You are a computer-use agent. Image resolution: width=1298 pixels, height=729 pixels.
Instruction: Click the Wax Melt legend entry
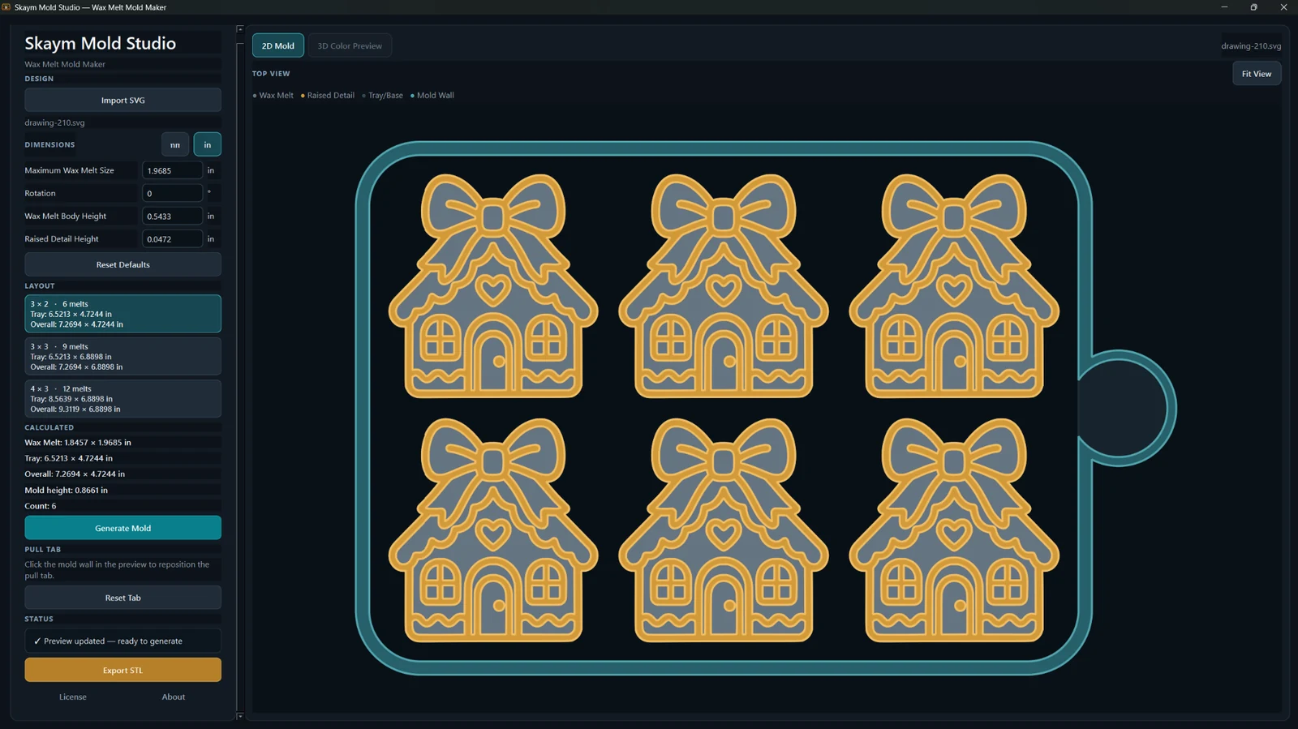(273, 95)
